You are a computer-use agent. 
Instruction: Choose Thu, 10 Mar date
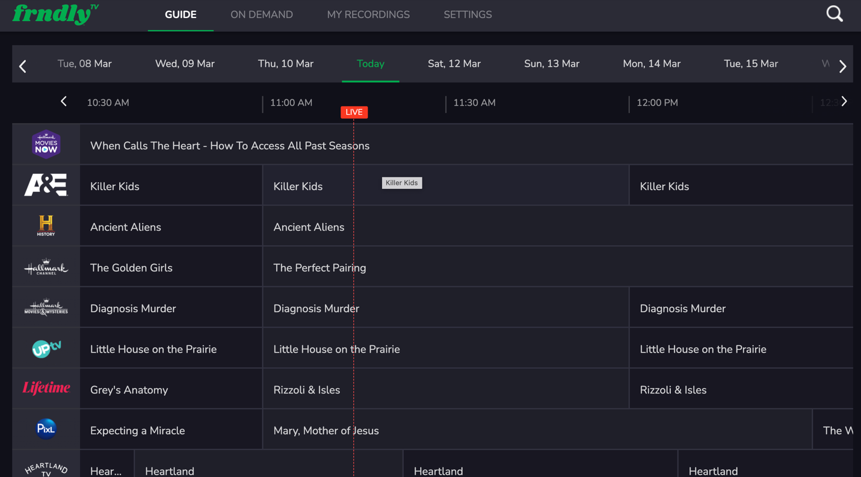point(286,64)
